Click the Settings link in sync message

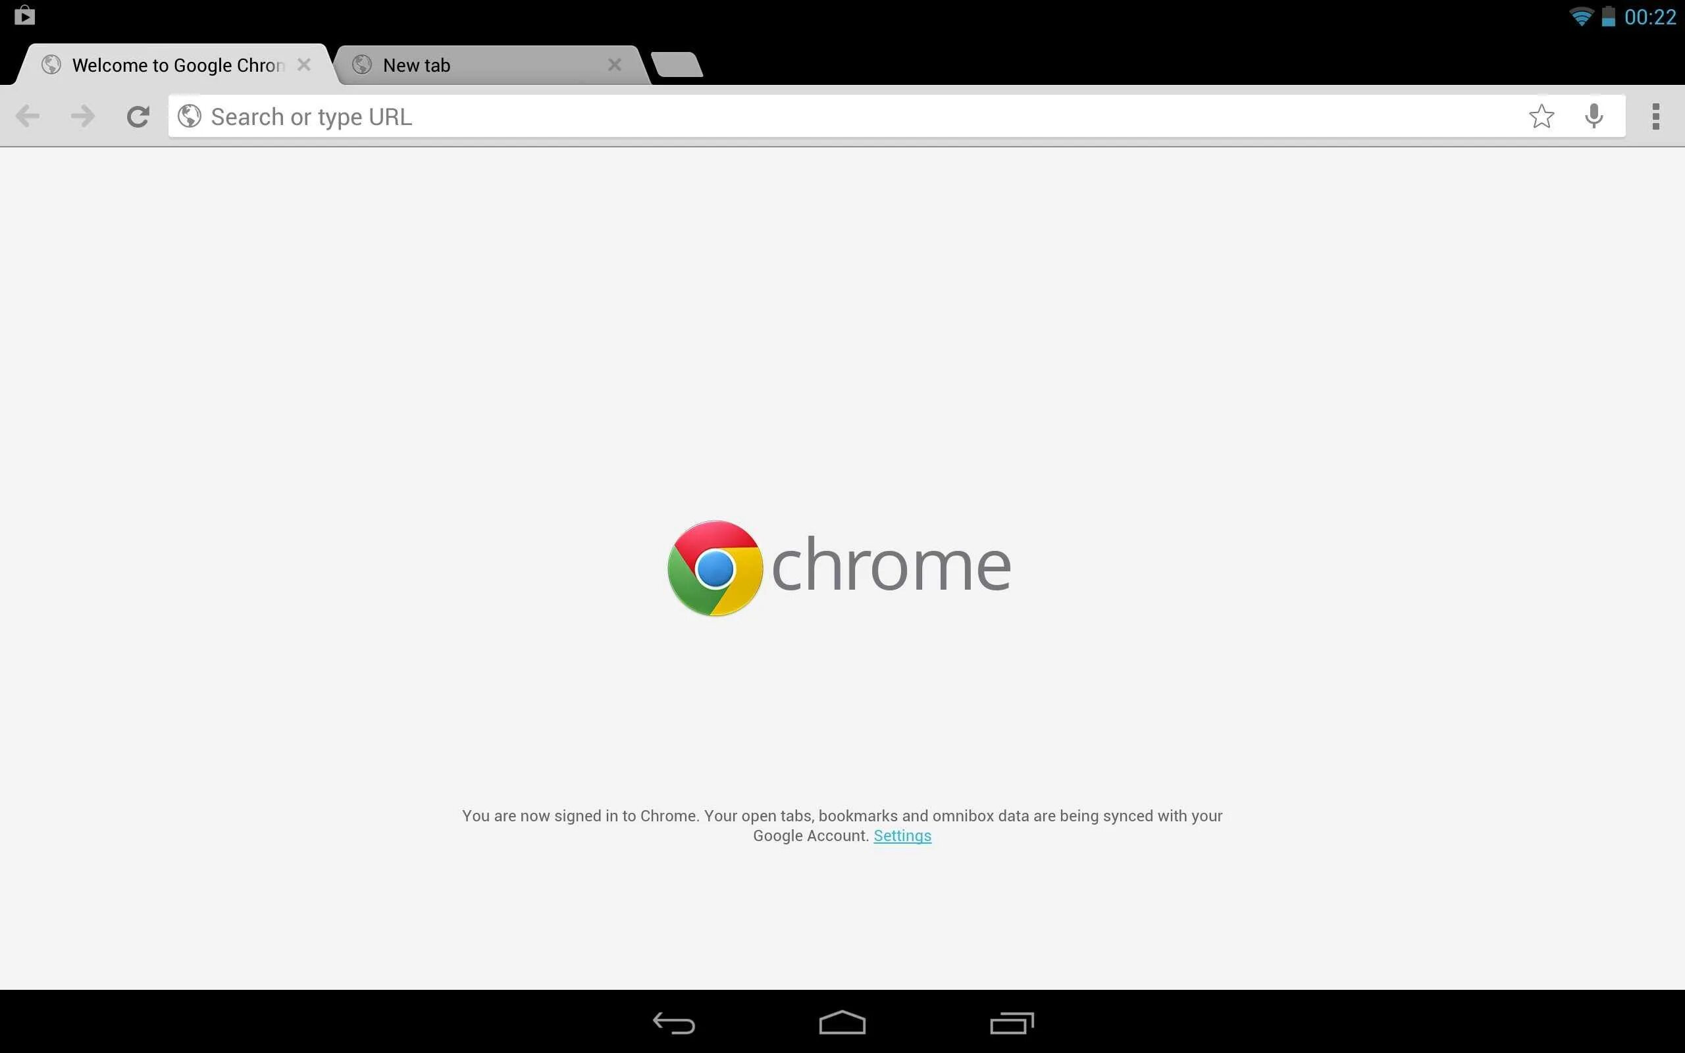tap(902, 836)
